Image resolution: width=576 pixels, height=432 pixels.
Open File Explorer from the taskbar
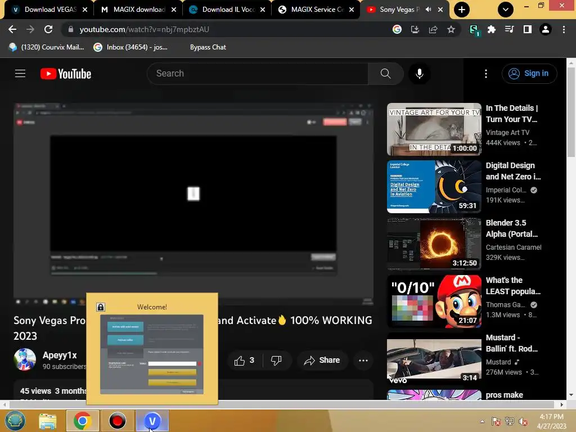tap(48, 421)
